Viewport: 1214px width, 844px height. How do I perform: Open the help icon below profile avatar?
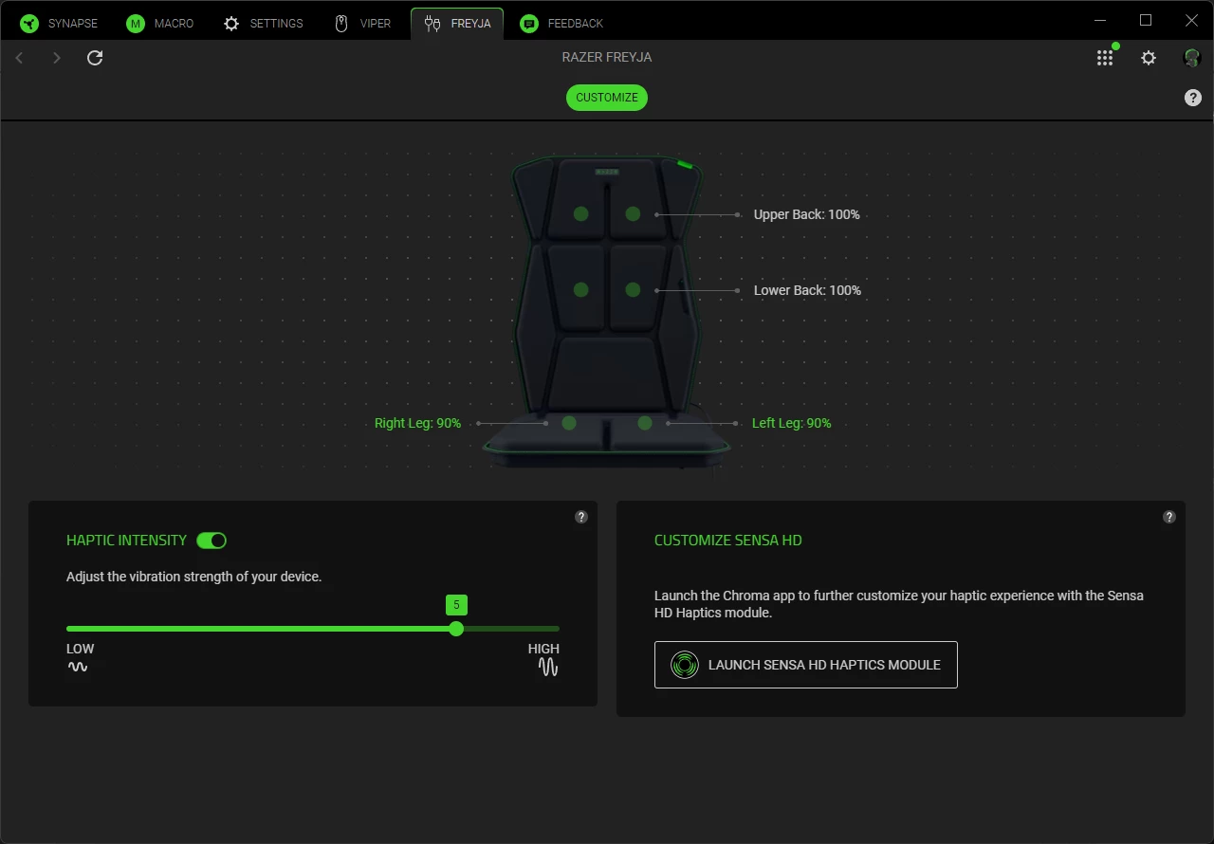(1193, 98)
